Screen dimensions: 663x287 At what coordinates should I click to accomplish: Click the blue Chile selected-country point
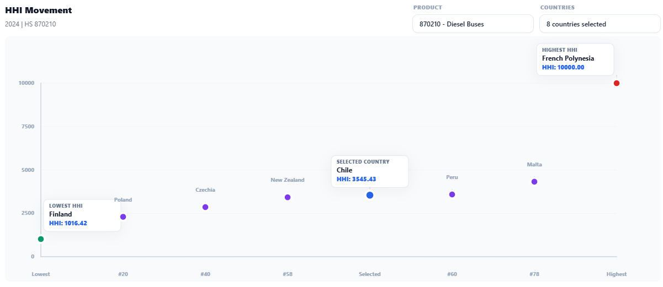tap(370, 195)
